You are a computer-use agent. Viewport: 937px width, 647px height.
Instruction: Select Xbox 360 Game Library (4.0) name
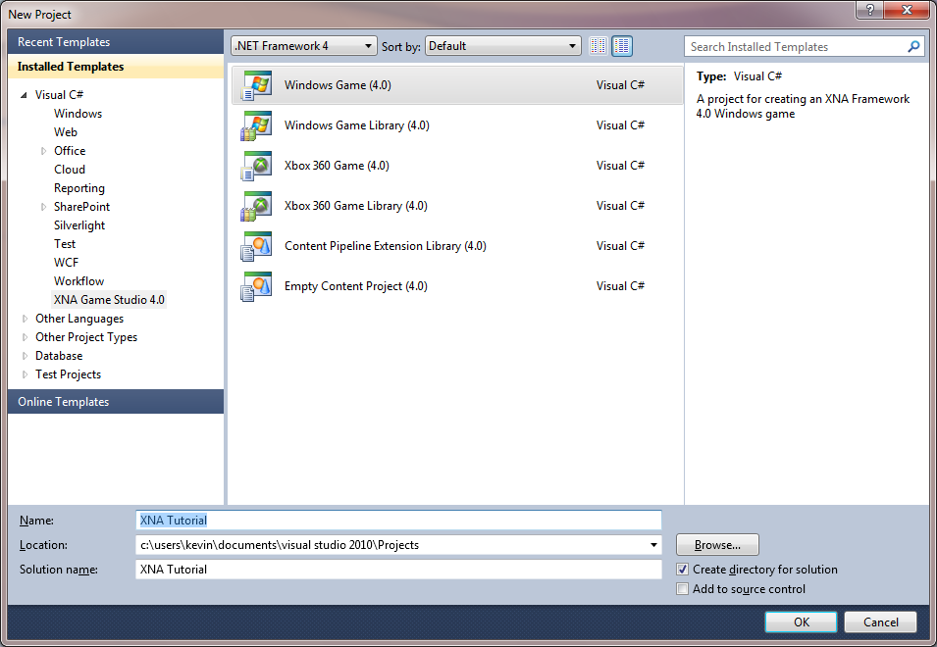click(x=355, y=206)
